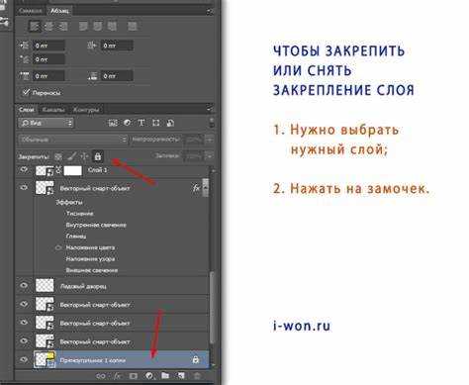Click the link layers chain icon
This screenshot has height=385, width=469.
(x=101, y=376)
